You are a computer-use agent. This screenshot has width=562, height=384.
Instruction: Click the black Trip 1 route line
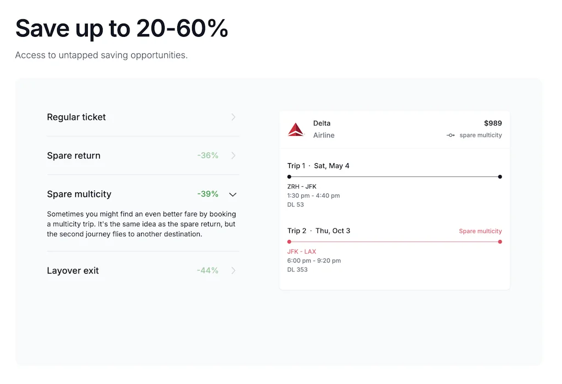394,177
